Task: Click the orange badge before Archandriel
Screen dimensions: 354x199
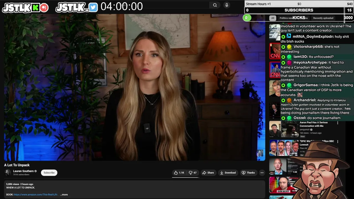Action: pos(289,100)
